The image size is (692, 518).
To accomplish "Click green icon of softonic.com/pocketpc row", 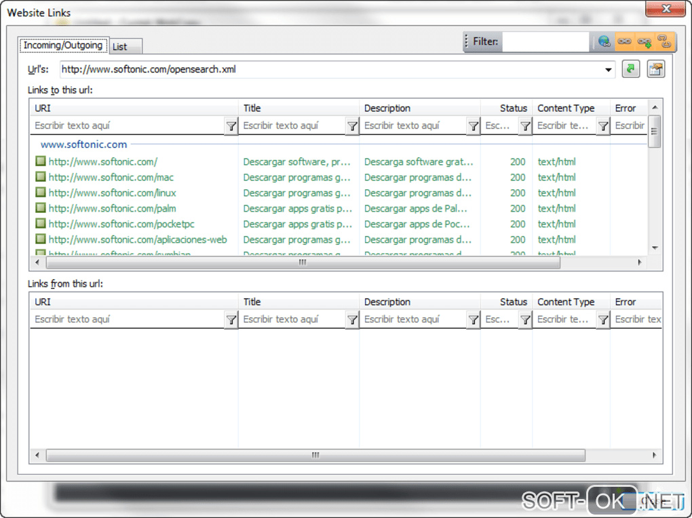I will tap(41, 223).
